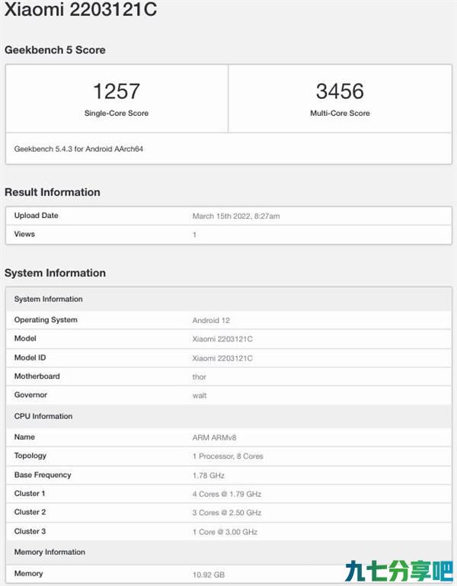Click the 'Geekbench 5 Score' heading

click(55, 50)
